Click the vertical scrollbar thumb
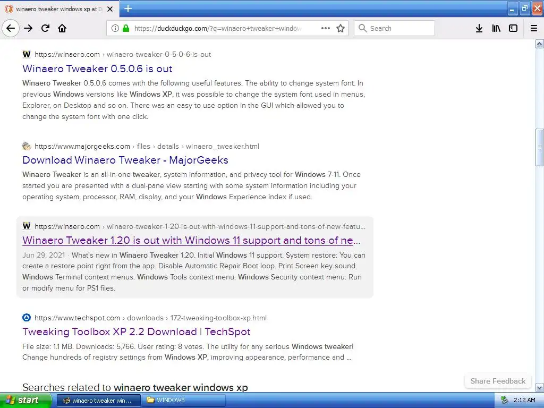The width and height of the screenshot is (544, 408). pos(540,147)
